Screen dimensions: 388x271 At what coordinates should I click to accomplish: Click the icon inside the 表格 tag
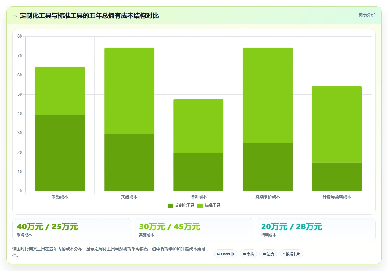tap(244, 254)
